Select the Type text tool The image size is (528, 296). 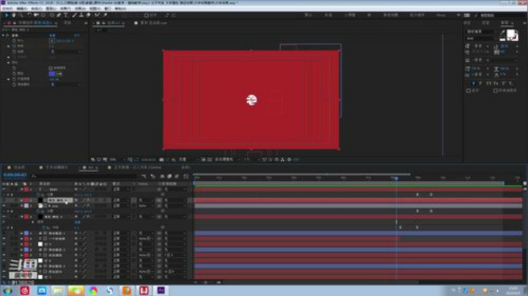point(66,15)
